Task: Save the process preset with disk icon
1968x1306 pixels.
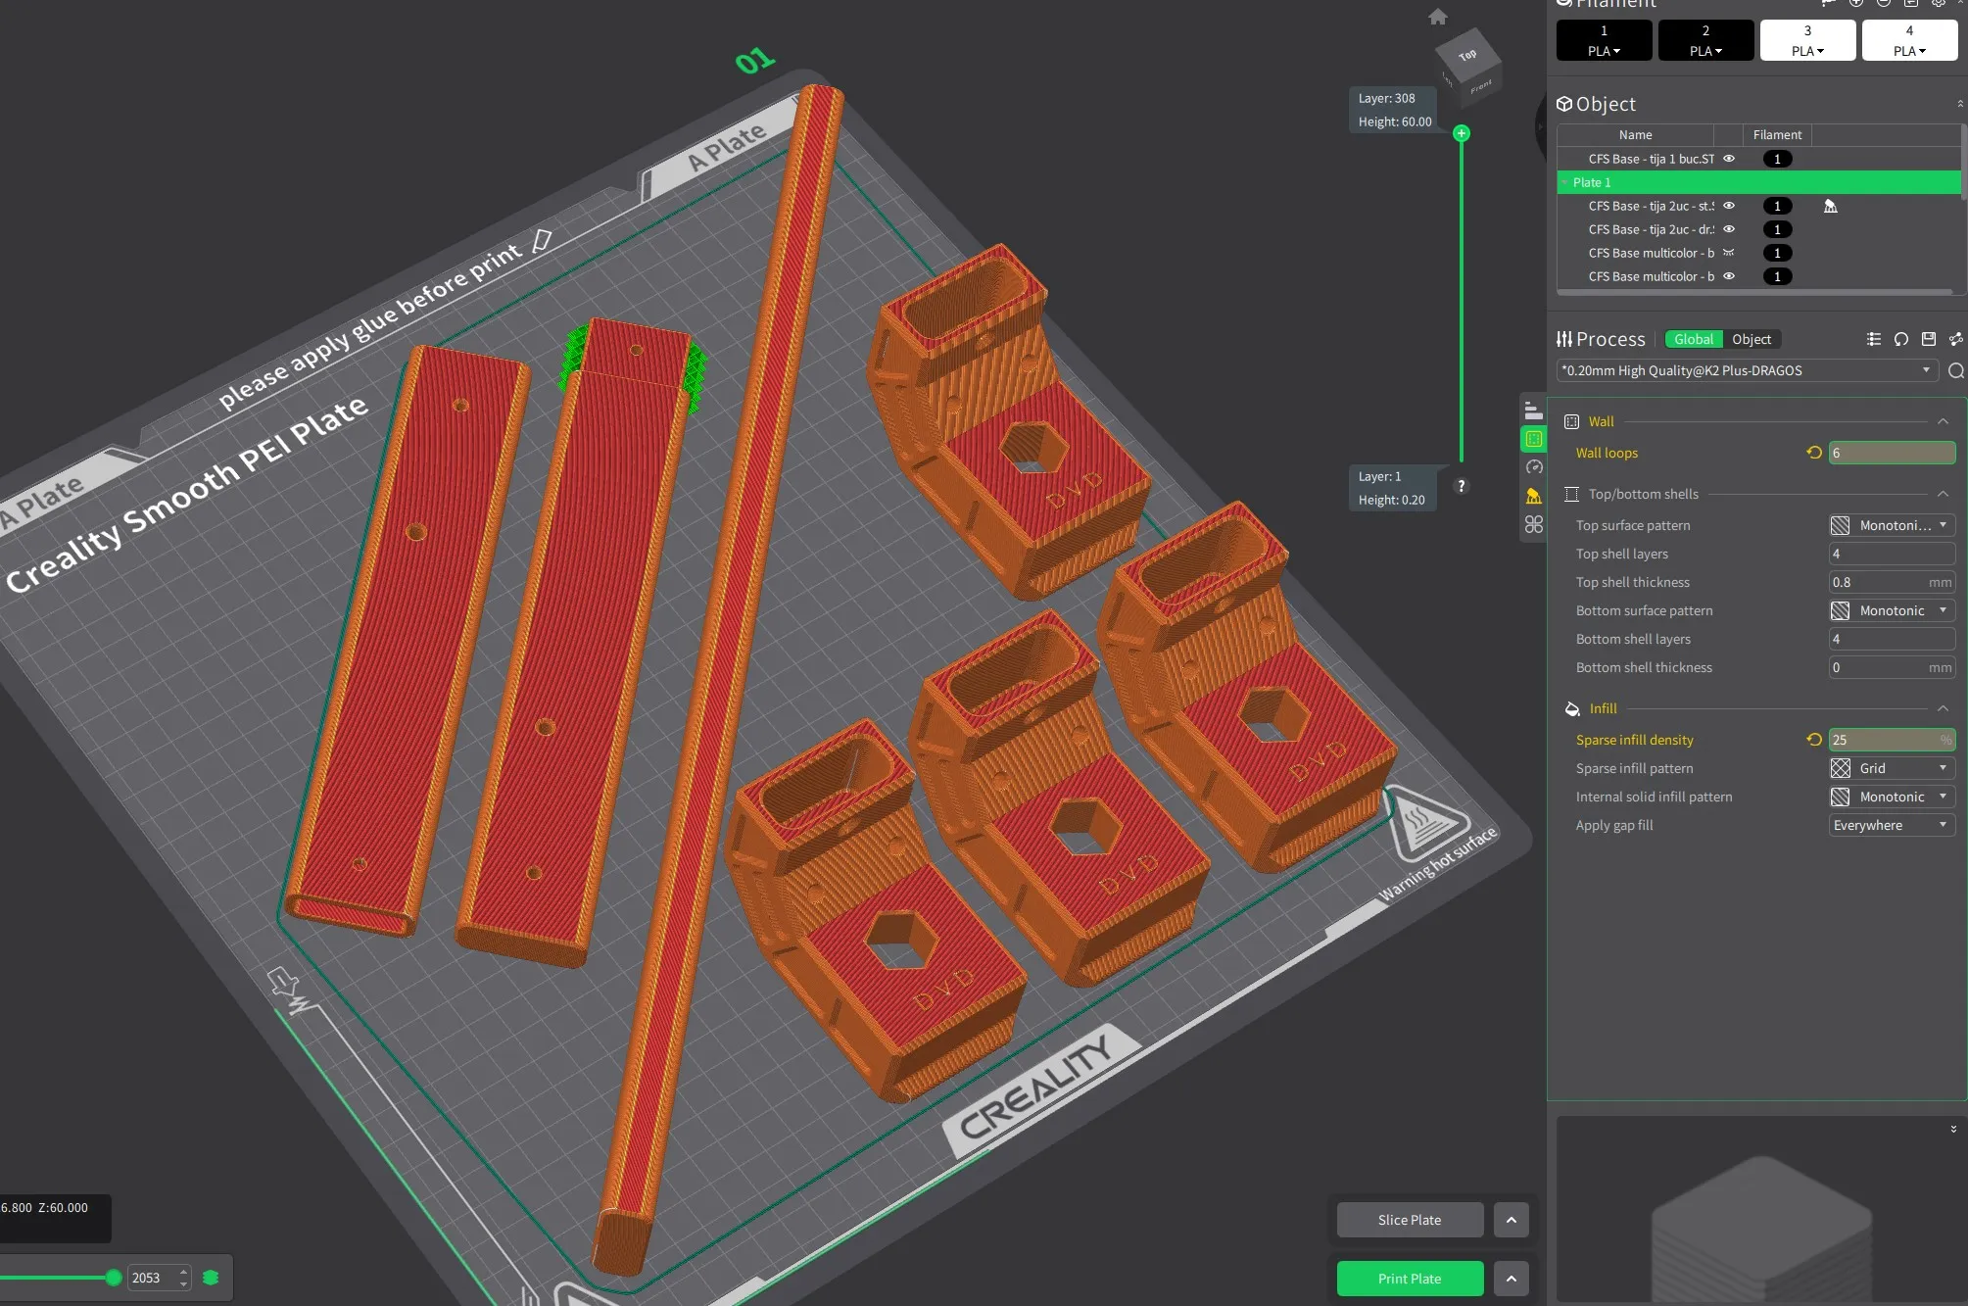Action: tap(1929, 339)
